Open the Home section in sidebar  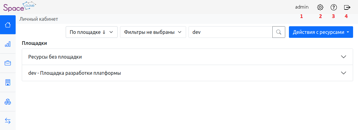[8, 25]
